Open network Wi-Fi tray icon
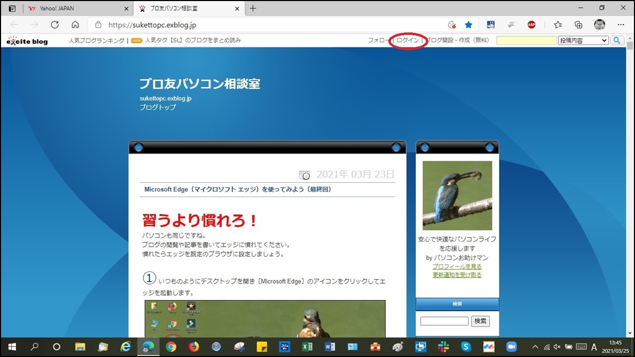The image size is (635, 357). tap(547, 347)
